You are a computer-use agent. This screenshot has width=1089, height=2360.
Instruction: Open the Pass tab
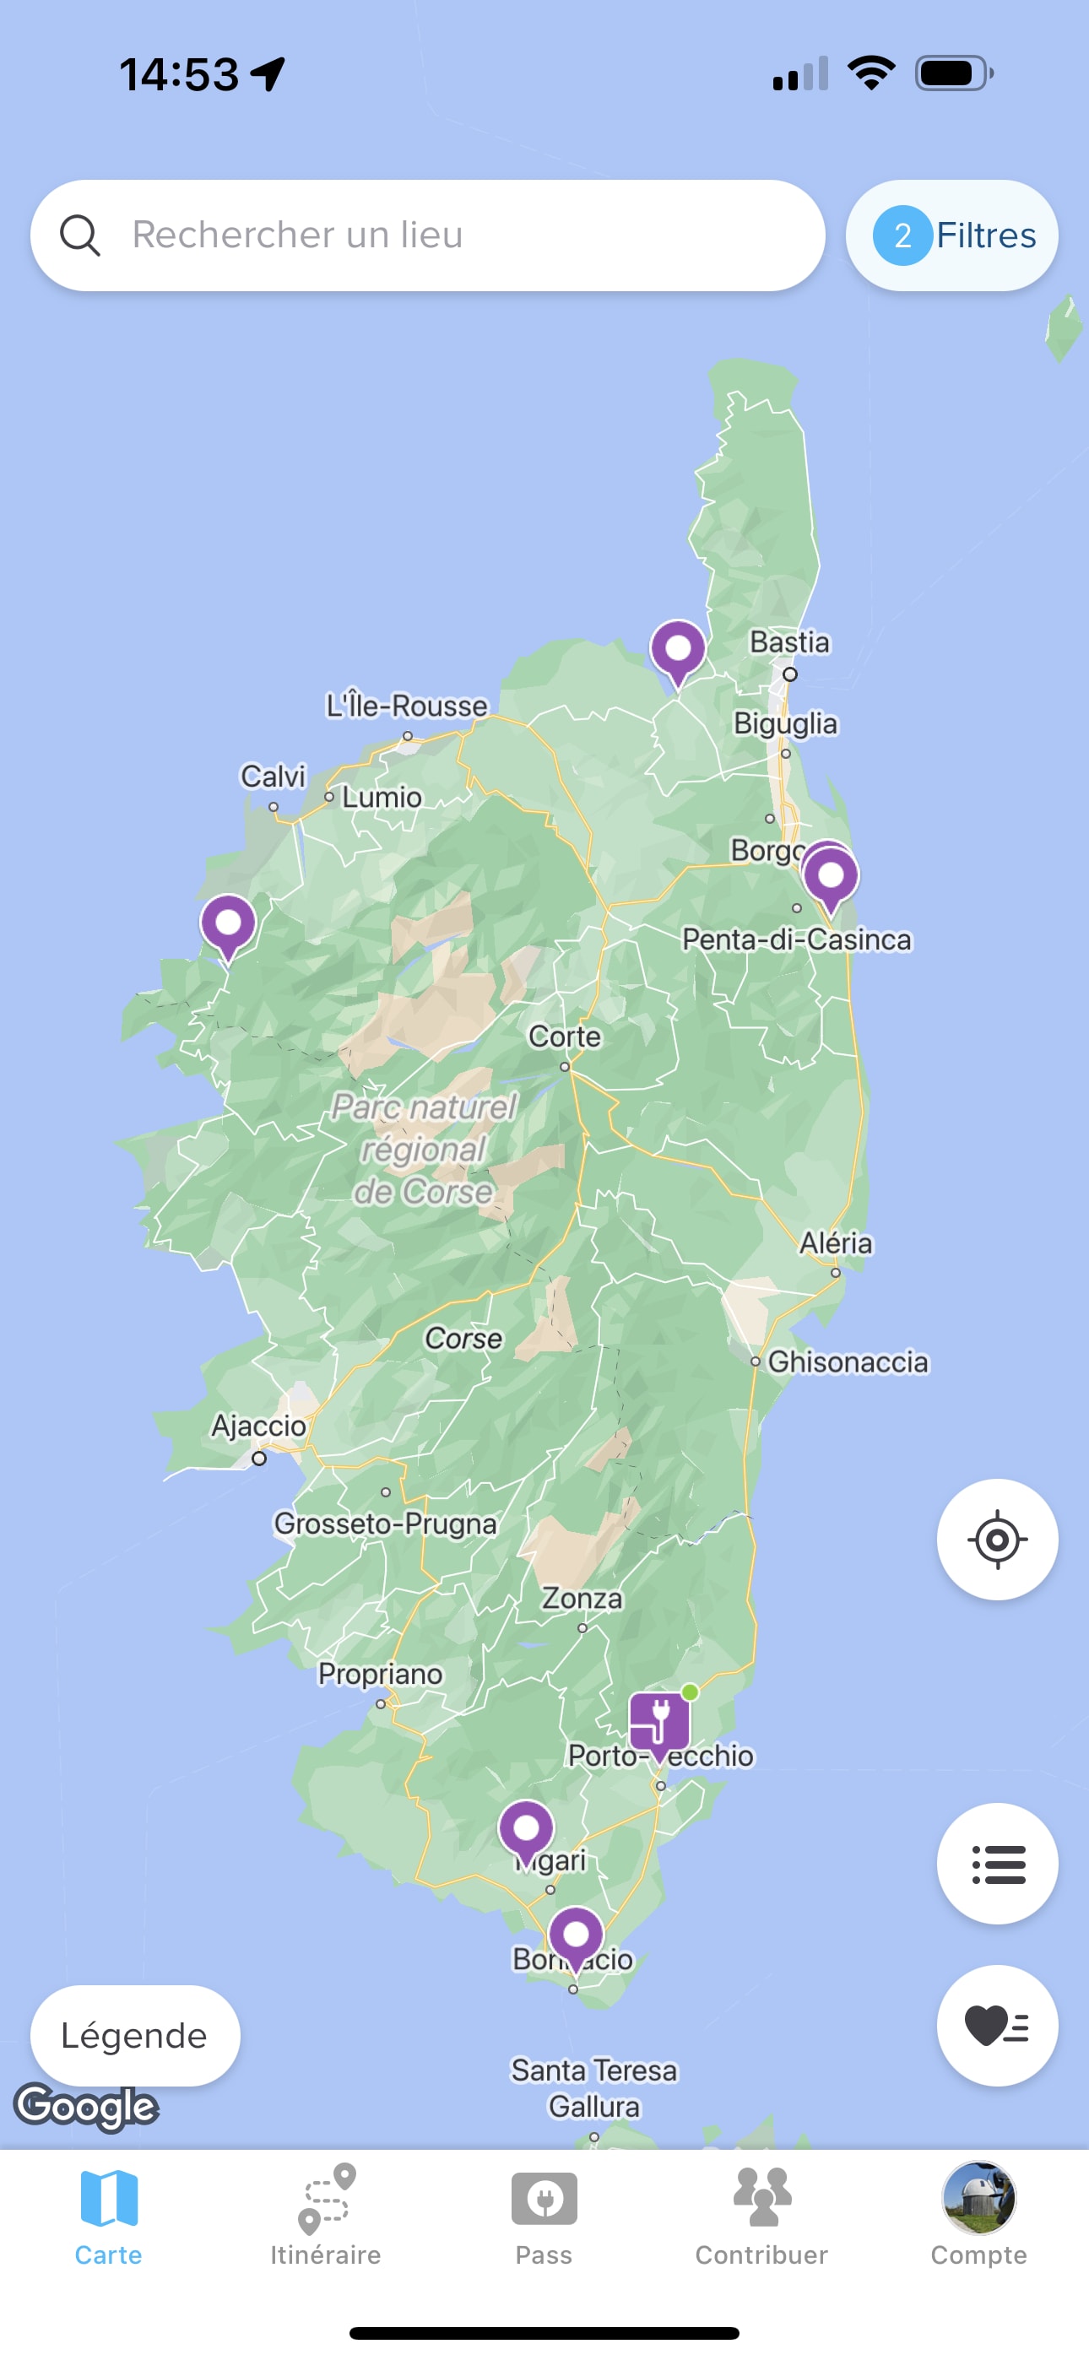coord(544,2216)
